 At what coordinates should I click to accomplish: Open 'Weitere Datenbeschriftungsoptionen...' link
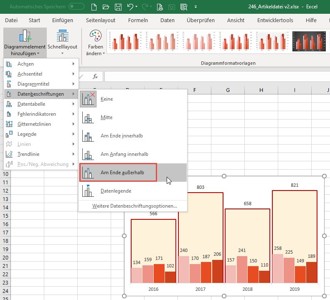tap(134, 206)
